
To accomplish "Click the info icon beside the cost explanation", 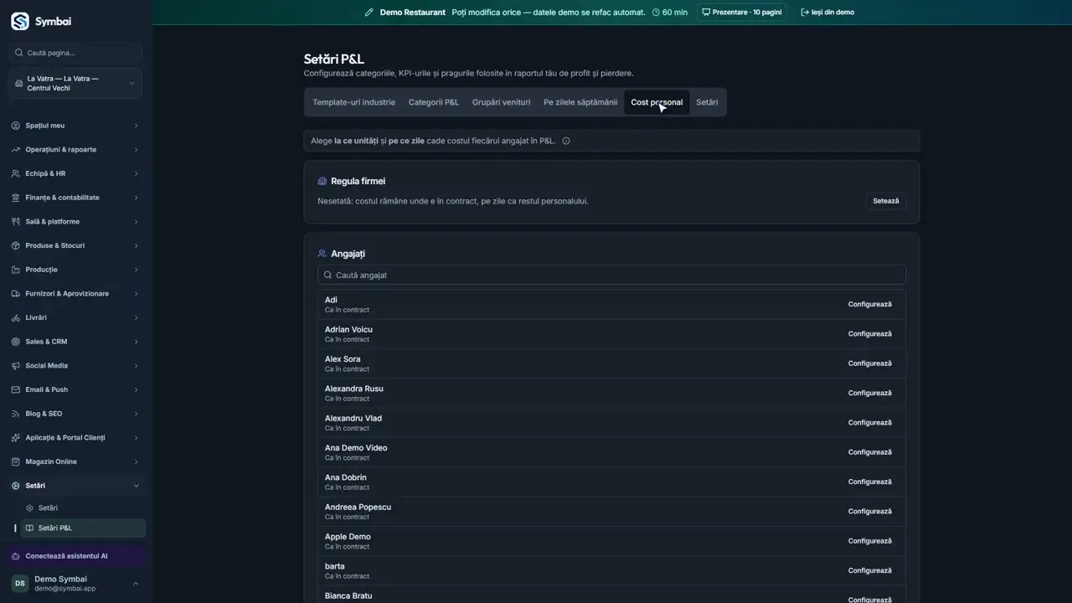I will tap(566, 141).
